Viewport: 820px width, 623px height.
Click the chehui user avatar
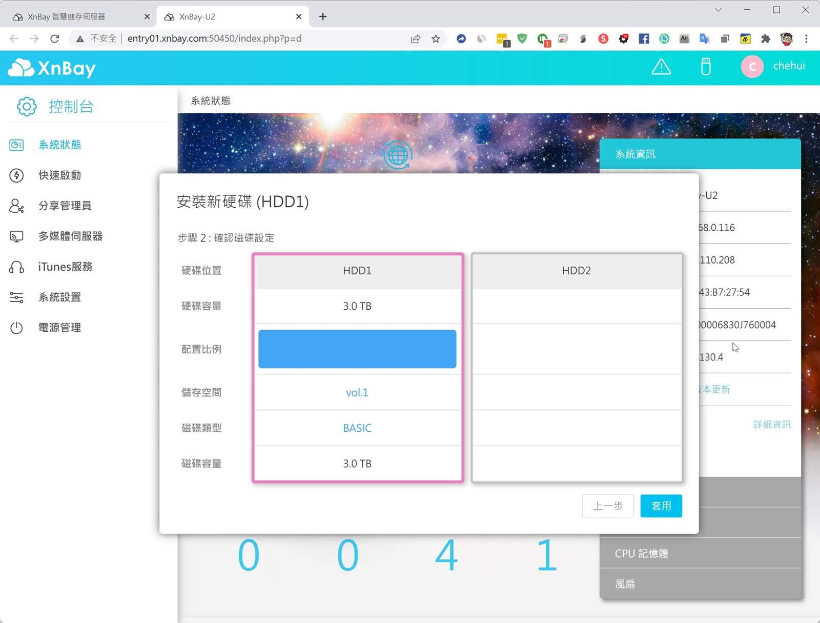pos(752,67)
